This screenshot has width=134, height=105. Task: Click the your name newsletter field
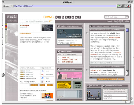tap(115, 95)
